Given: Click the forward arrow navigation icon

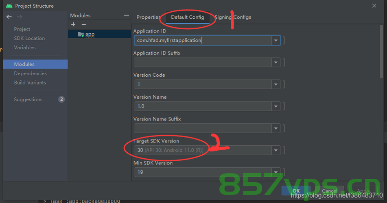Looking at the screenshot, I should click(x=20, y=17).
